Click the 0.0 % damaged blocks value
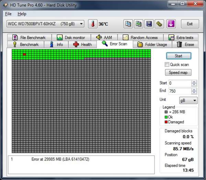Image resolution: width=206 pixels, height=180 pixels. pos(188,137)
